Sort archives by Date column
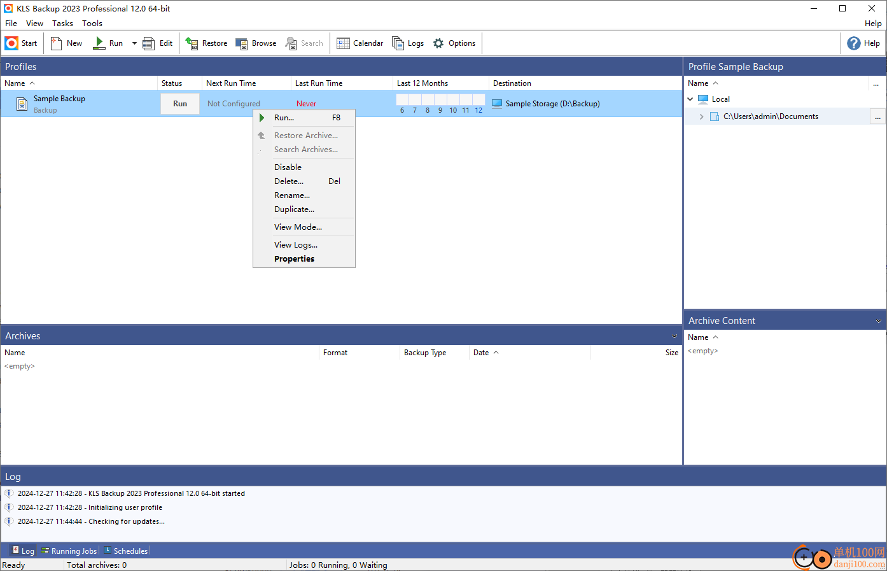Image resolution: width=887 pixels, height=571 pixels. pos(529,353)
